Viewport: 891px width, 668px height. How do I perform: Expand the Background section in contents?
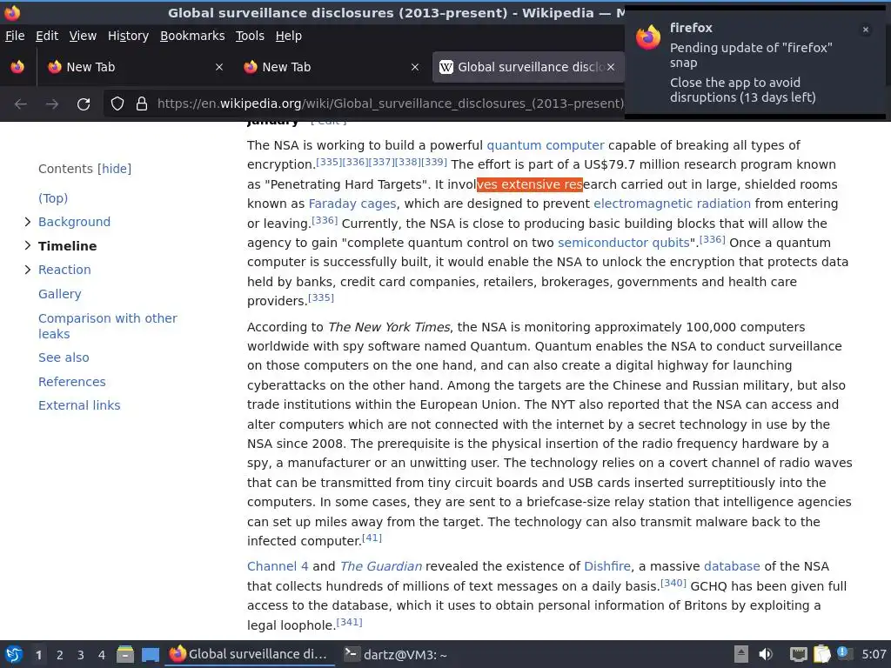click(27, 222)
